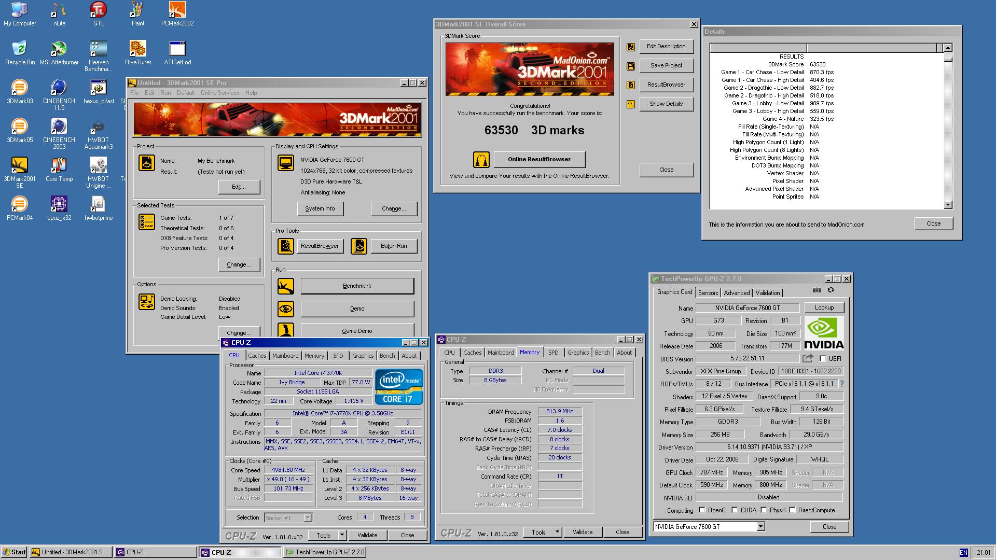Click the System Info button
996x560 pixels.
point(320,208)
